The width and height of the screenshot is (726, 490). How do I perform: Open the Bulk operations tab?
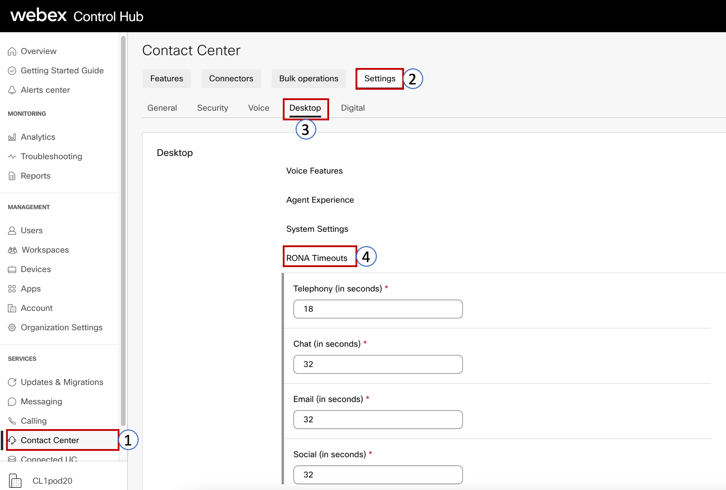click(x=308, y=78)
